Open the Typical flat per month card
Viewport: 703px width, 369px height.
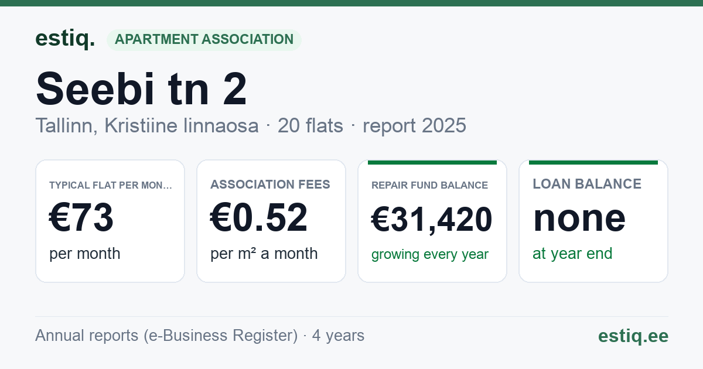coord(110,221)
